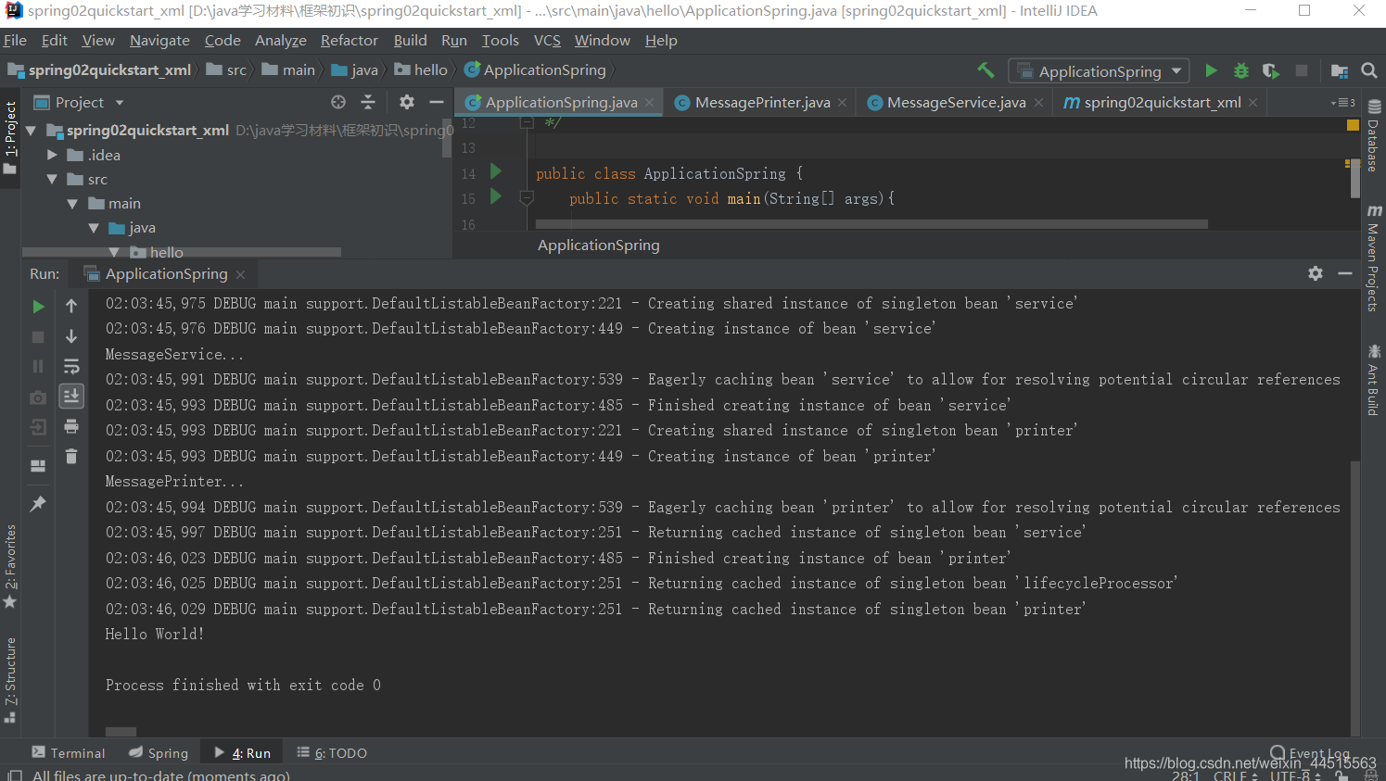Open the Spring tool window

(159, 753)
